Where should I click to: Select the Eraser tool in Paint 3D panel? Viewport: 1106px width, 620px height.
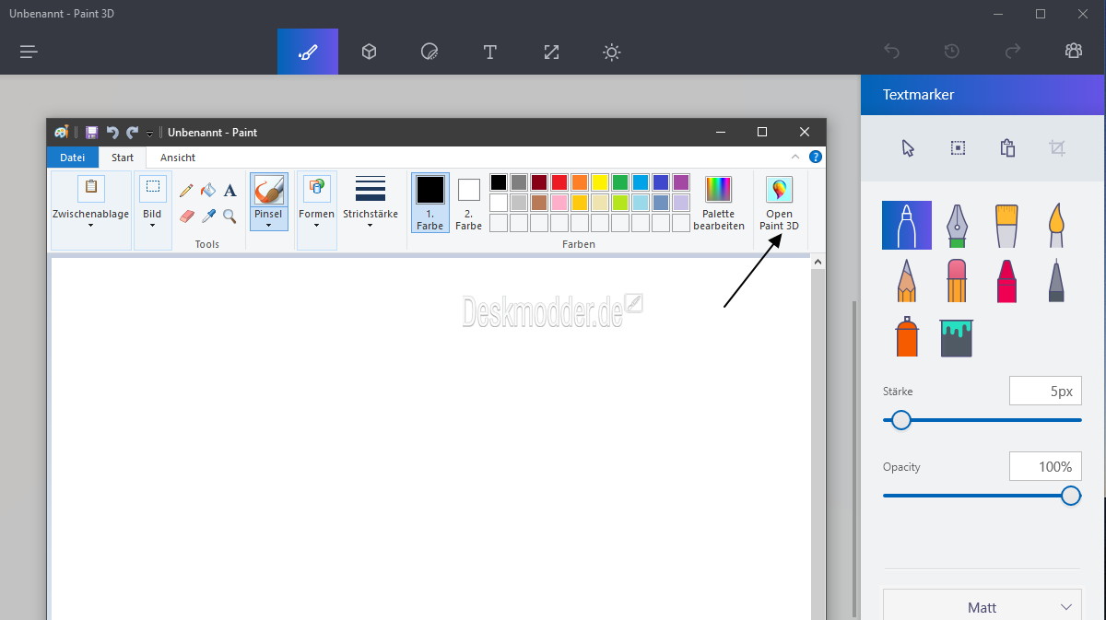point(957,280)
